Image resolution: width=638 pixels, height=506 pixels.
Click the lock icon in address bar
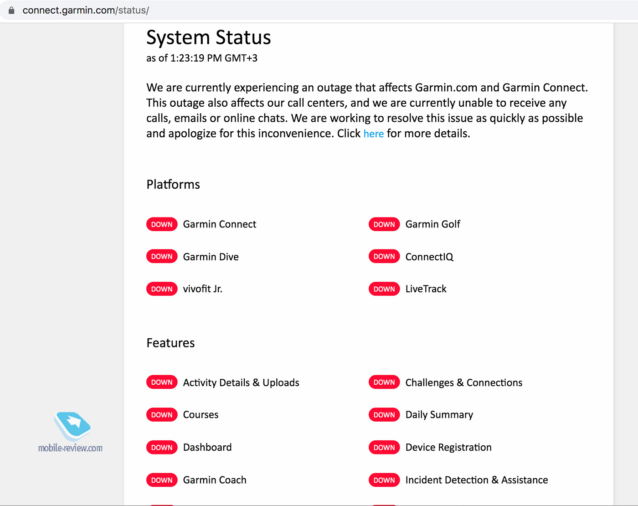[11, 10]
